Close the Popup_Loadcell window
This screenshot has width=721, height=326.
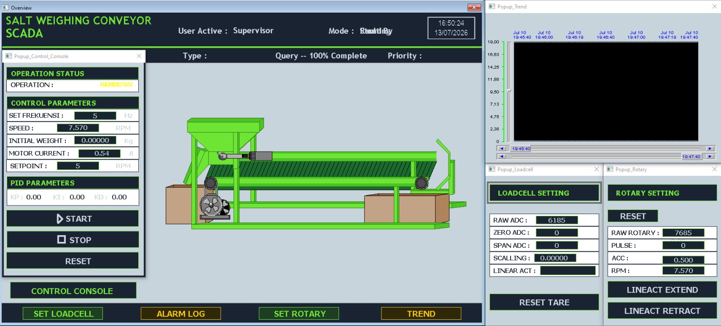(597, 169)
